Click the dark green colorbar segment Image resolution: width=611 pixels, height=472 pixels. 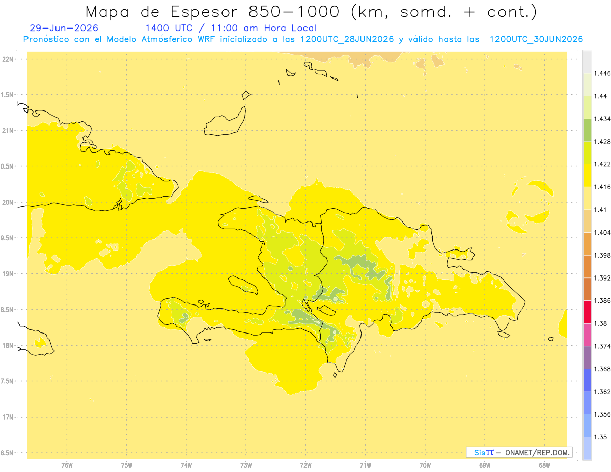click(587, 130)
